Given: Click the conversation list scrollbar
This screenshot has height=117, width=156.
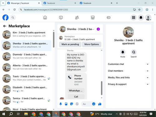Looking at the screenshot, I should [54, 40].
